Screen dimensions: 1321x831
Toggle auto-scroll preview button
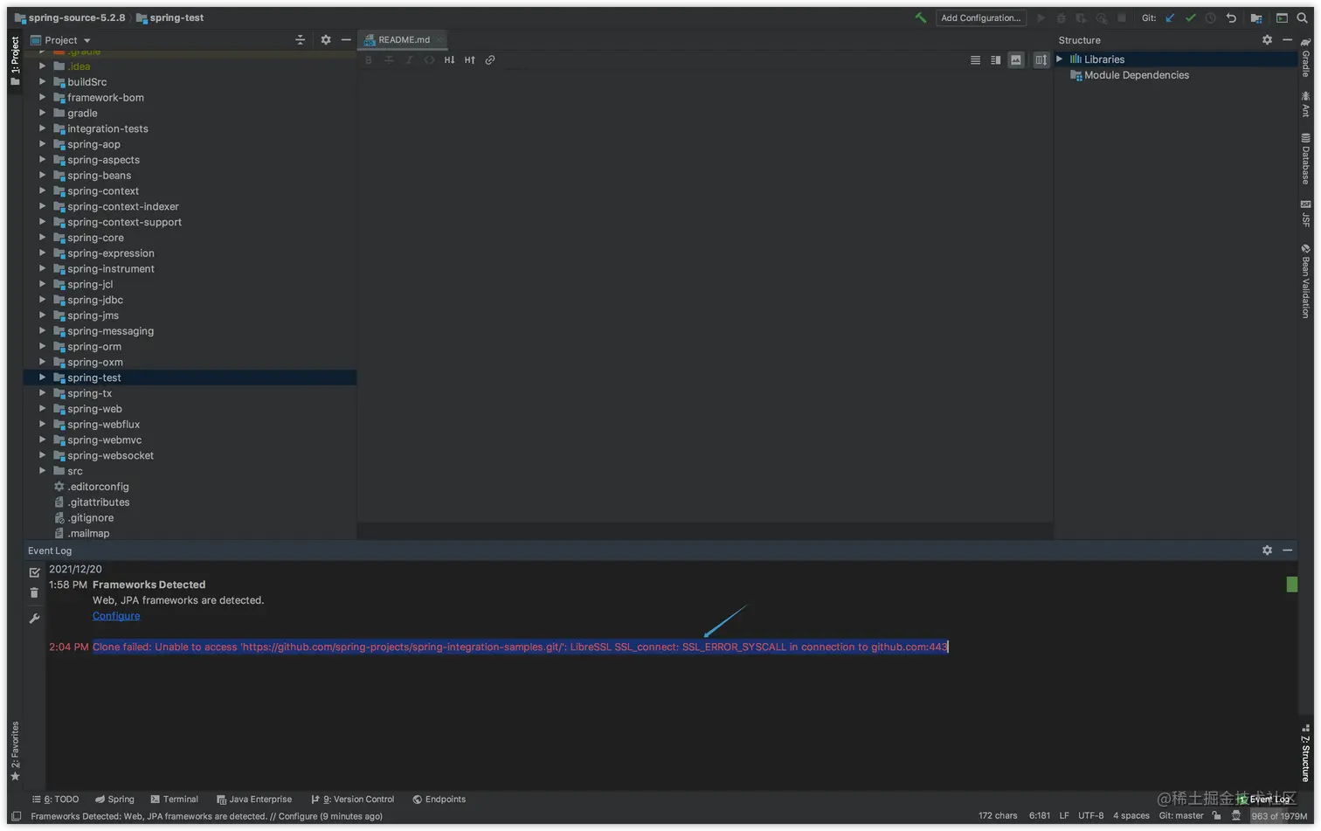coord(1041,60)
